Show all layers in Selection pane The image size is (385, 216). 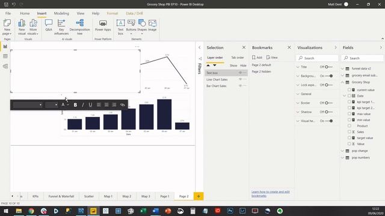point(233,65)
